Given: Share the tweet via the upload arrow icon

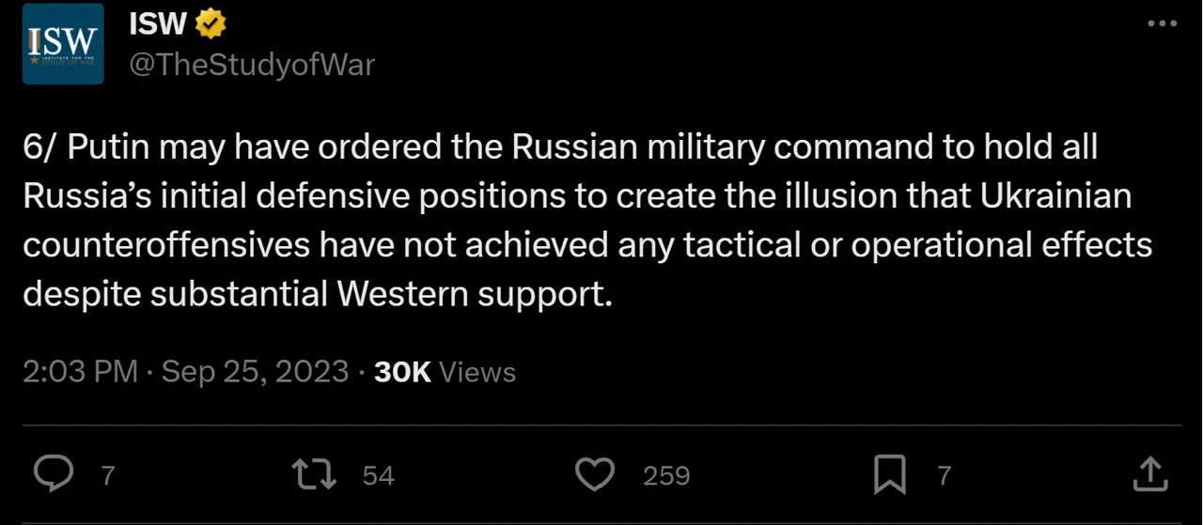Looking at the screenshot, I should [1149, 474].
